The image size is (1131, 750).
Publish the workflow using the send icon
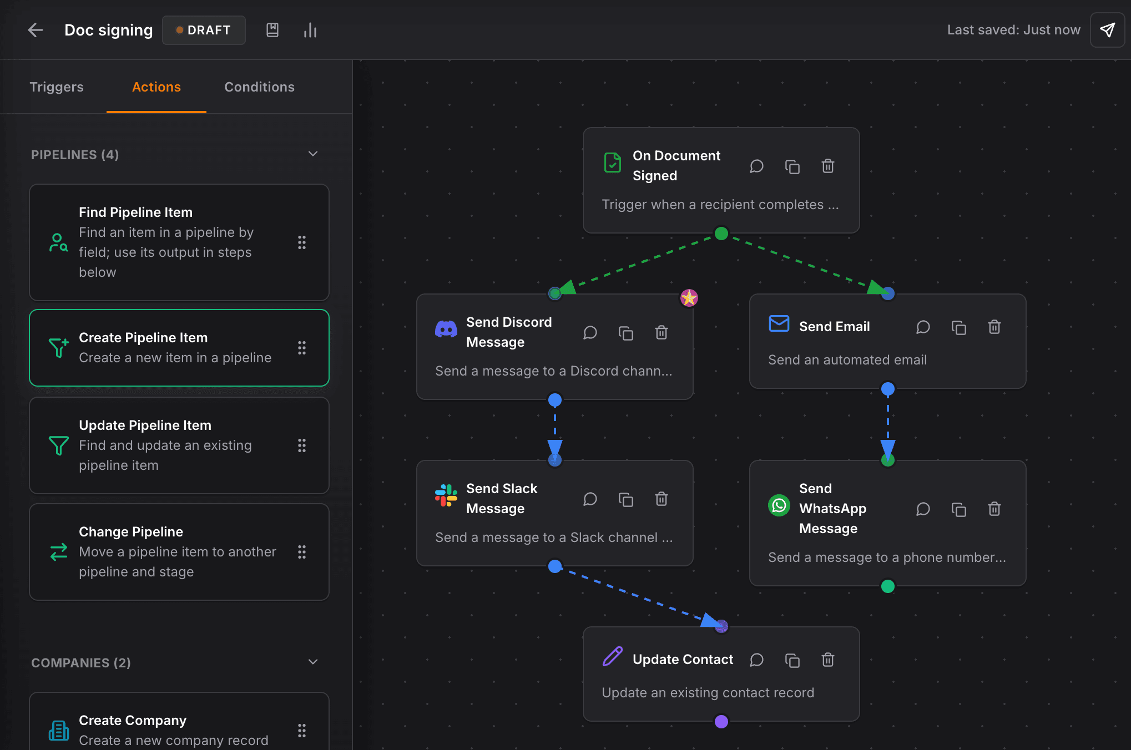click(1108, 30)
